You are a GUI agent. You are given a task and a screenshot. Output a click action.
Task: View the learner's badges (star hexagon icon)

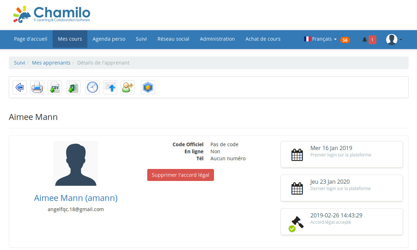coord(148,87)
